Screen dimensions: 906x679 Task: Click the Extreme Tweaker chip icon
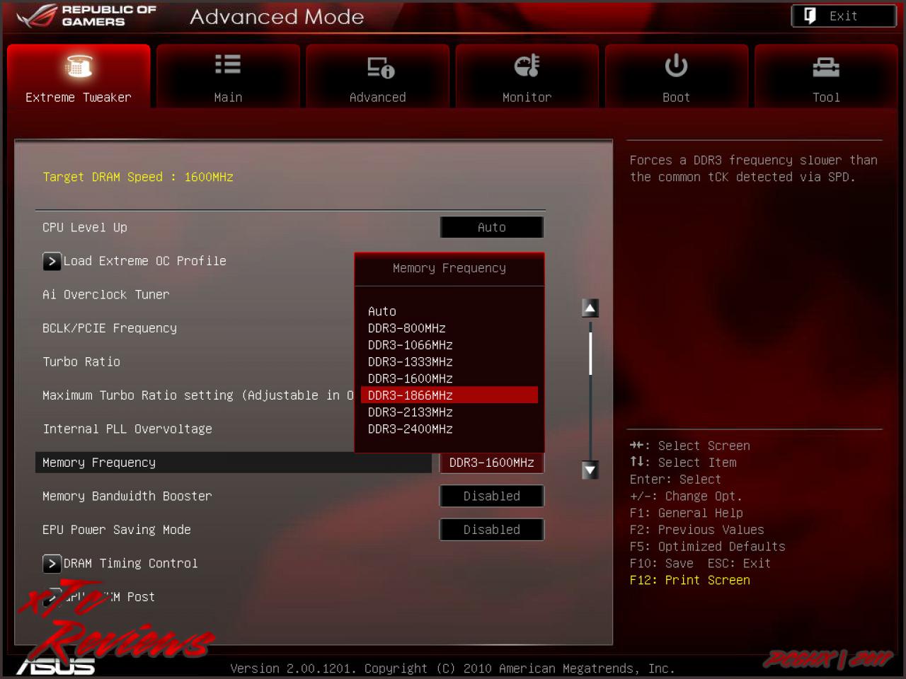click(79, 66)
